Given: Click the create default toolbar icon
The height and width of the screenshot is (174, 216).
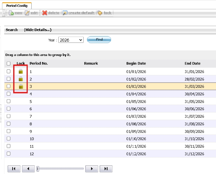Looking at the screenshot, I should coord(65,13).
